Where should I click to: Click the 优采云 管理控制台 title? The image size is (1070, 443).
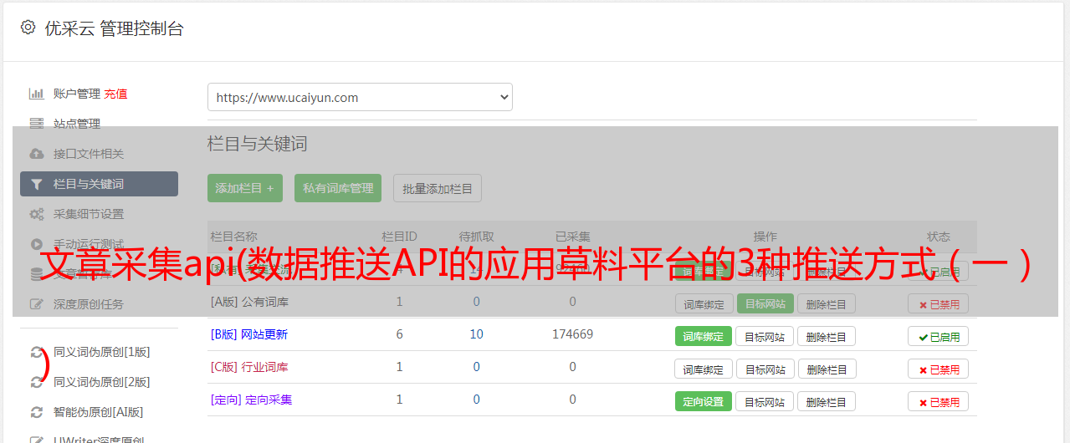[x=114, y=28]
